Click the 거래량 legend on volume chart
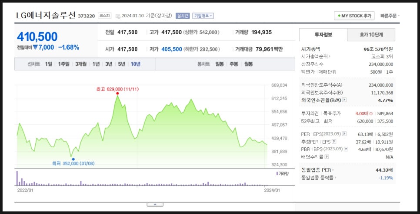This screenshot has height=214, width=420. (282, 173)
